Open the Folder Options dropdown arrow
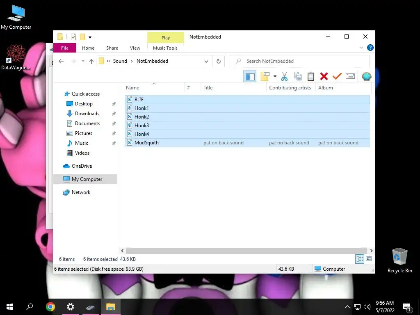420x315 pixels. click(x=275, y=76)
